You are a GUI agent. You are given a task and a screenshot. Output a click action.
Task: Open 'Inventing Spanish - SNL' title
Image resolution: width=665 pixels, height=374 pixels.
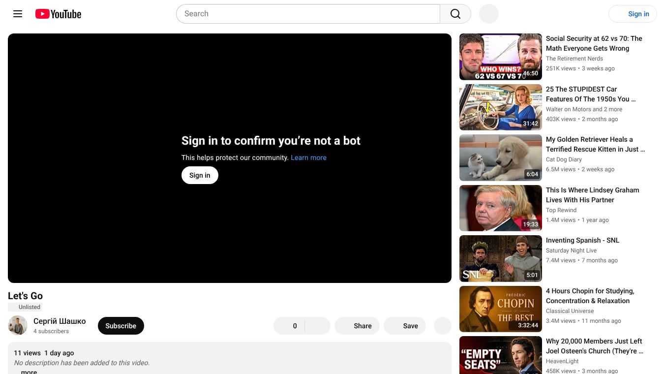(582, 240)
